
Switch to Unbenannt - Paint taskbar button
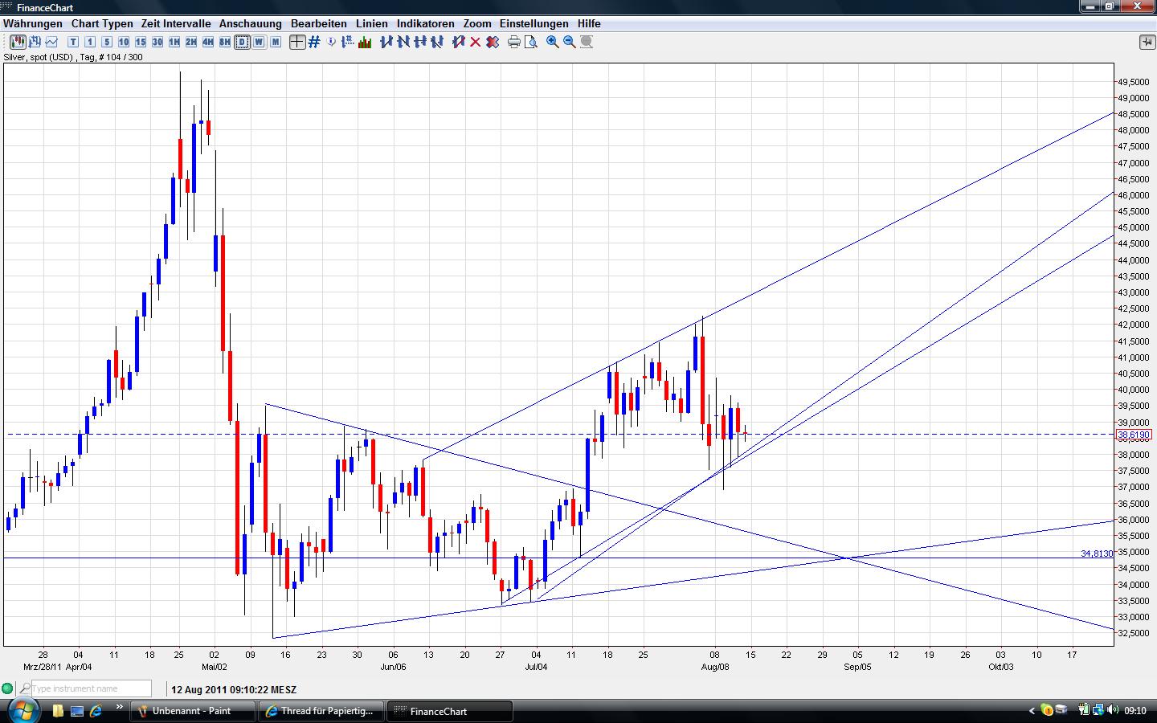point(193,711)
